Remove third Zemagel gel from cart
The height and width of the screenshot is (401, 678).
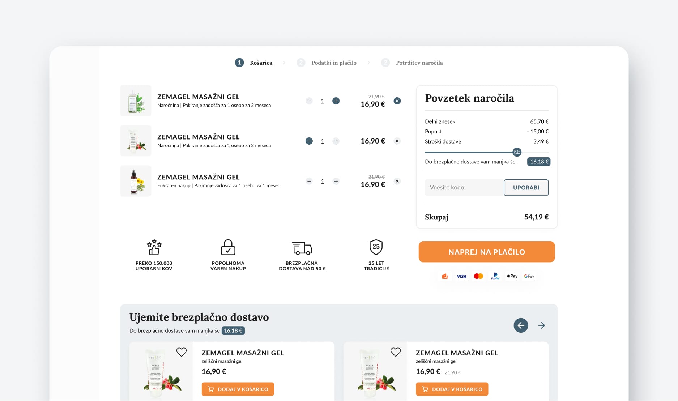coord(397,181)
